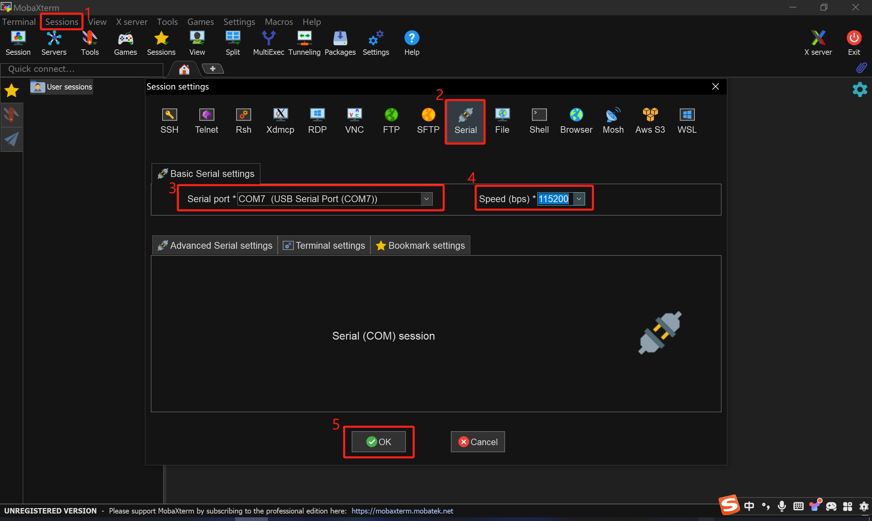Launch the Games toolbar icon
This screenshot has width=872, height=521.
(125, 43)
